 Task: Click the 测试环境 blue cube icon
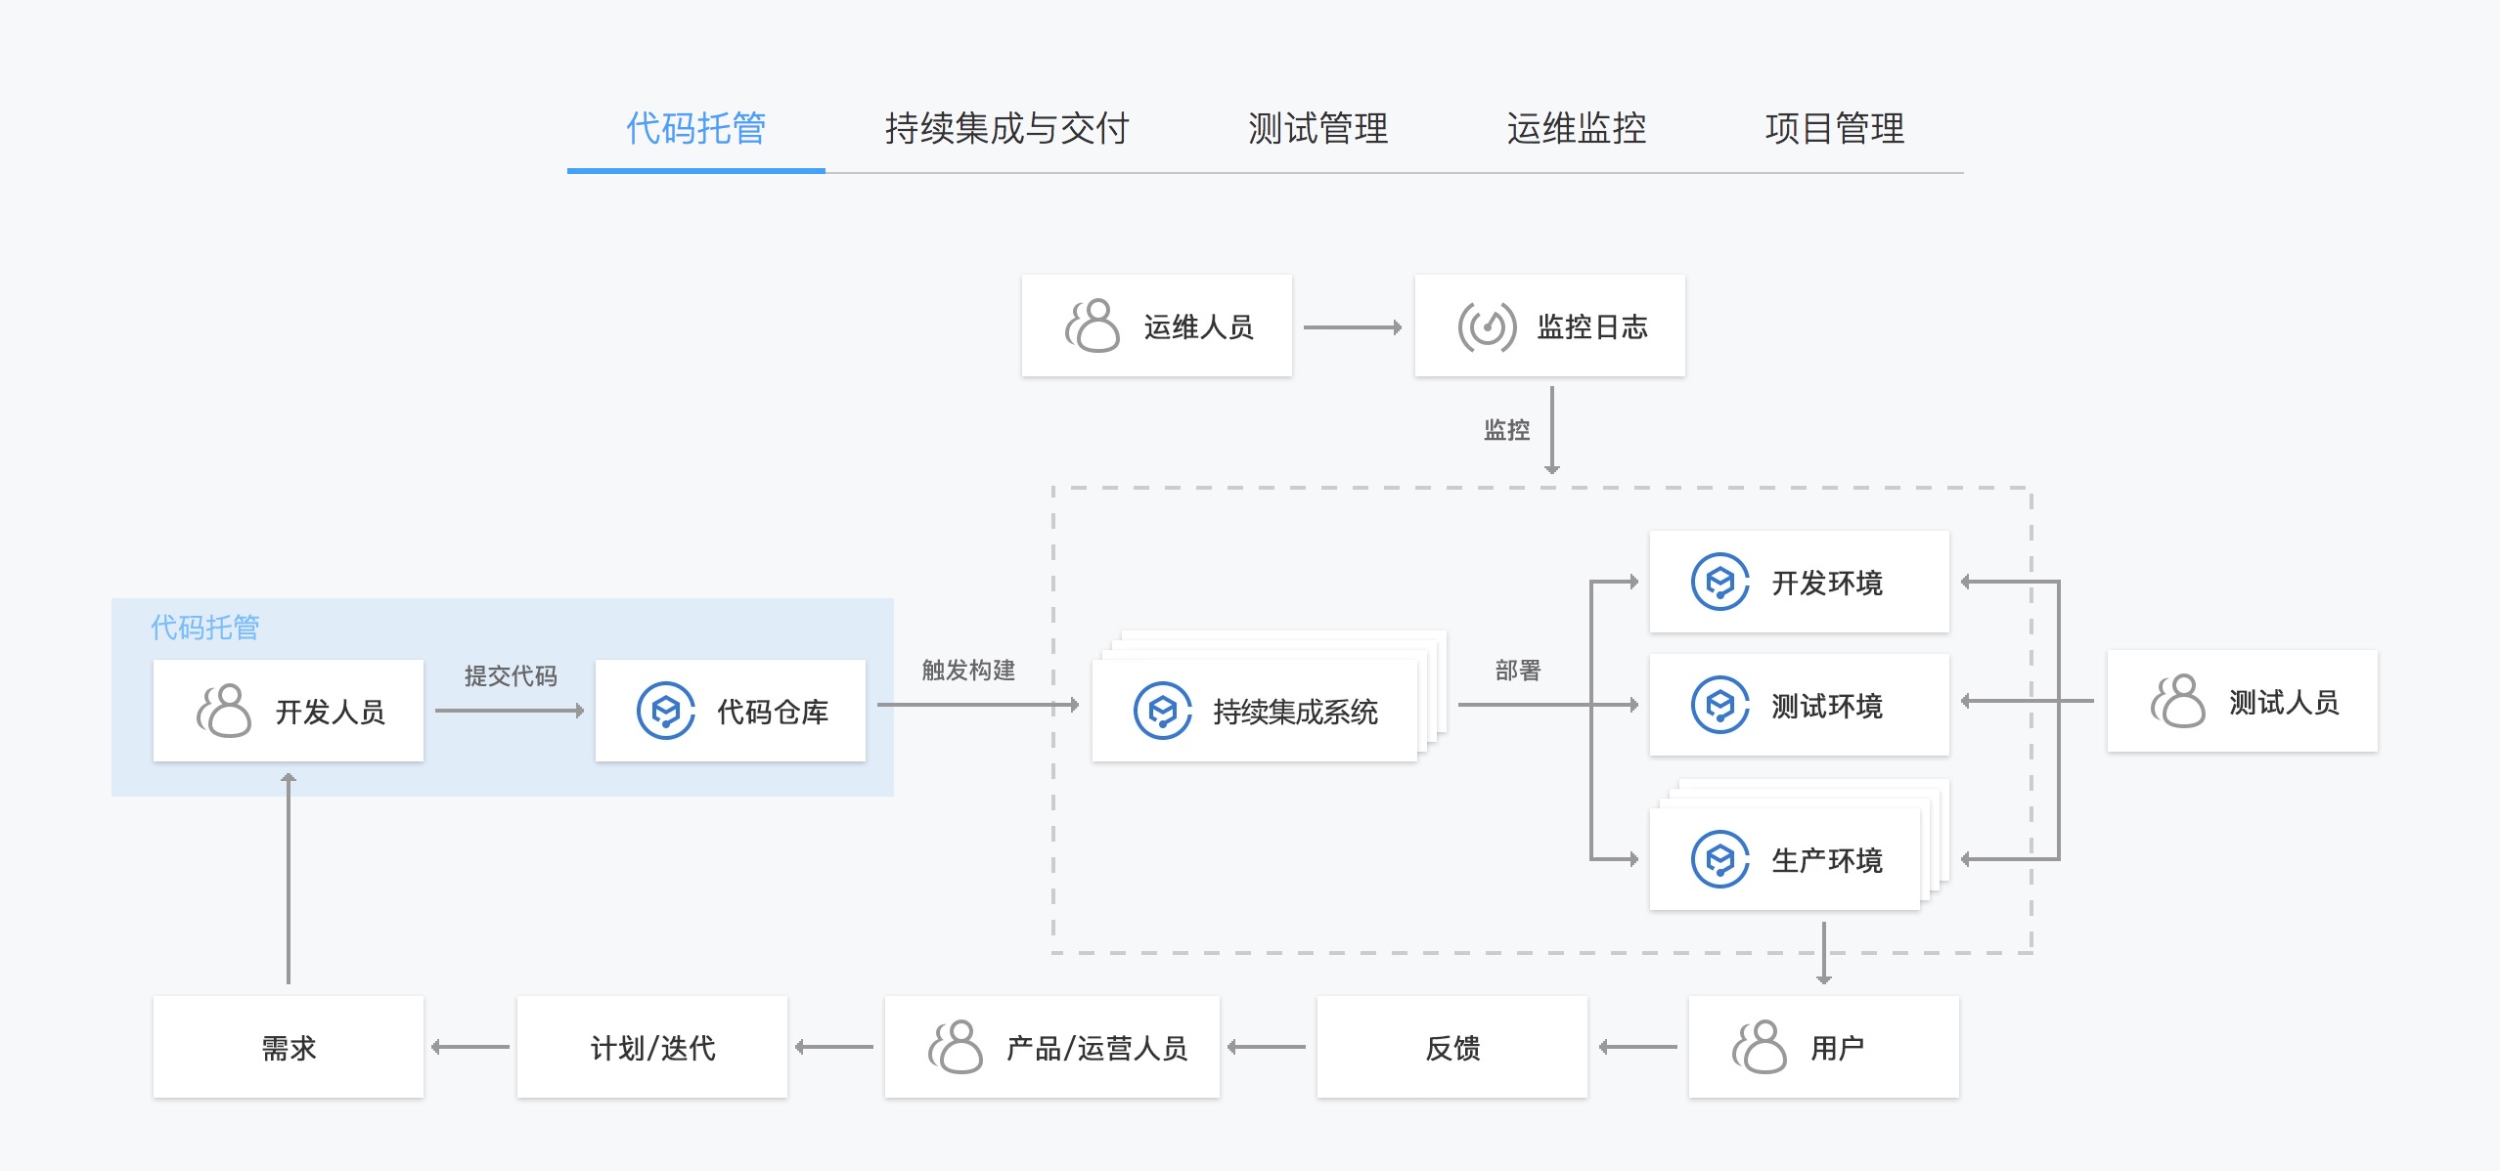point(1719,705)
